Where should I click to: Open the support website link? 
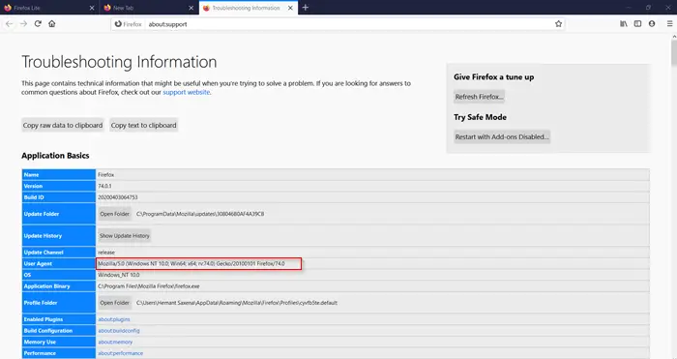[x=186, y=92]
